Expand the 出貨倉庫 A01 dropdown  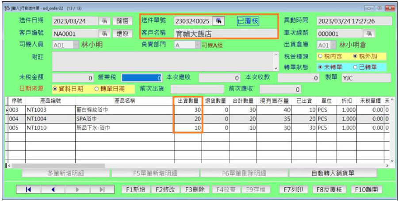pyautogui.click(x=333, y=45)
